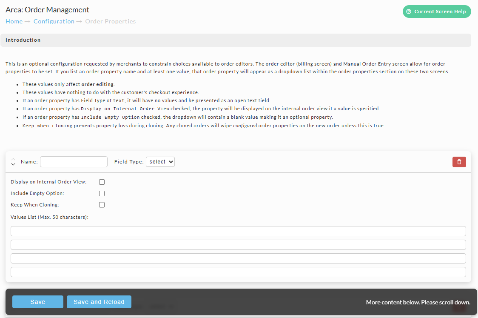
Task: Click the Save and Reload button
Action: [99, 302]
